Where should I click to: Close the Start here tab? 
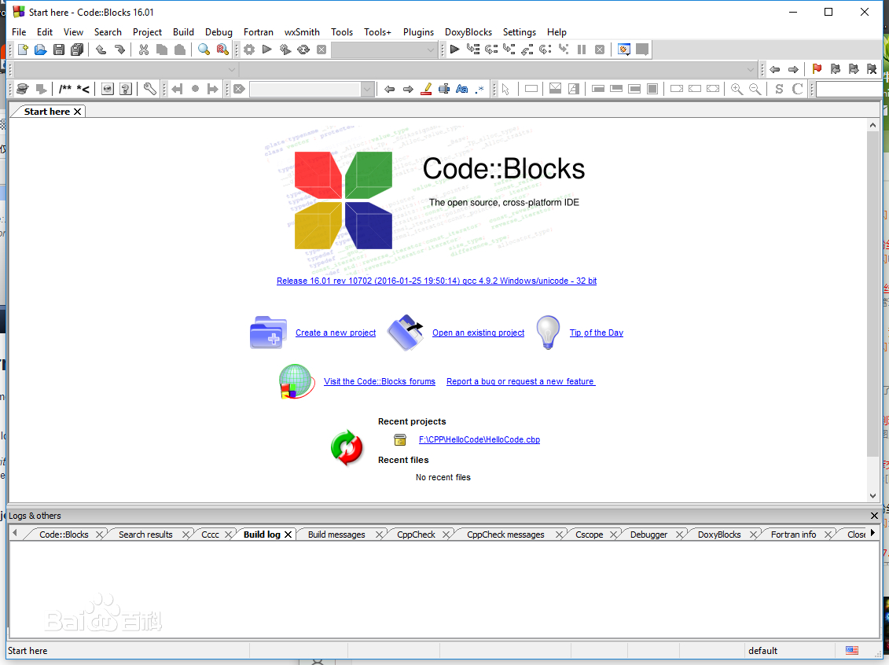point(78,112)
